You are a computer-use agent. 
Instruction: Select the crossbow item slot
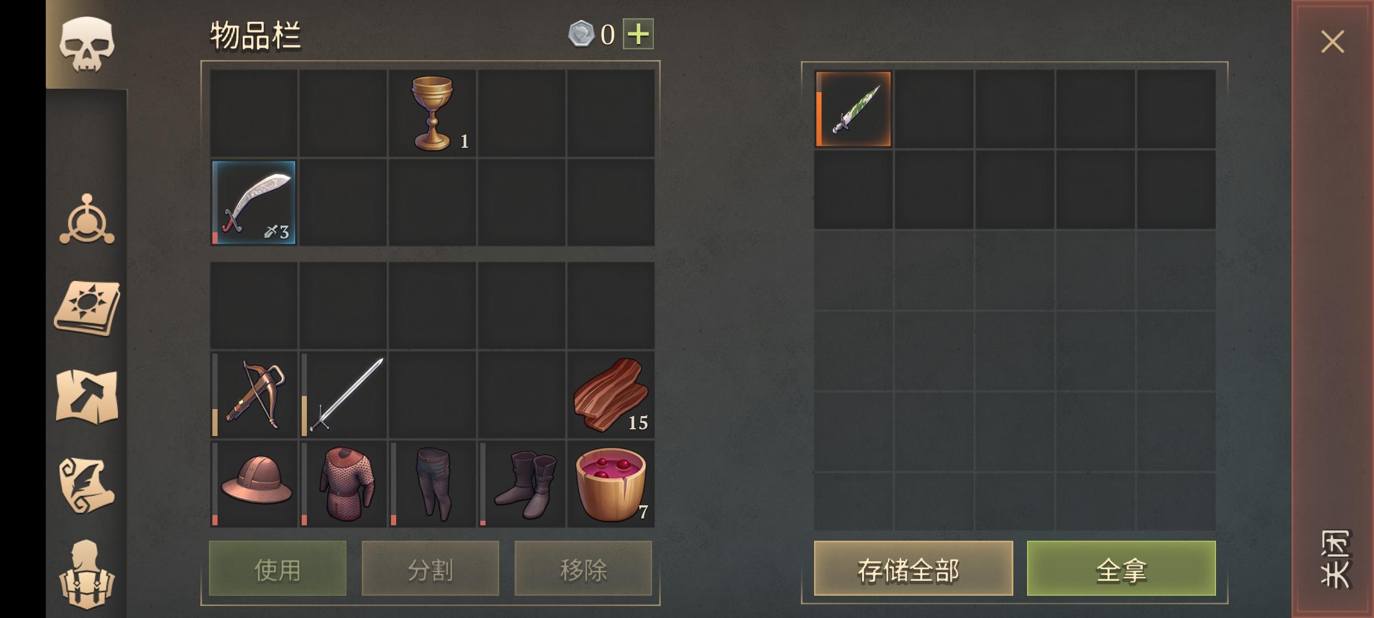click(x=254, y=395)
